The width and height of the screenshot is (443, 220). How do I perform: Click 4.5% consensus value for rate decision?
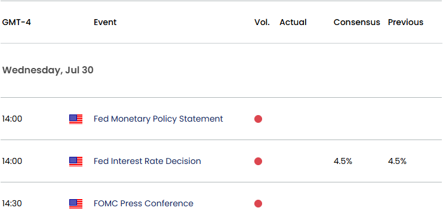click(343, 162)
